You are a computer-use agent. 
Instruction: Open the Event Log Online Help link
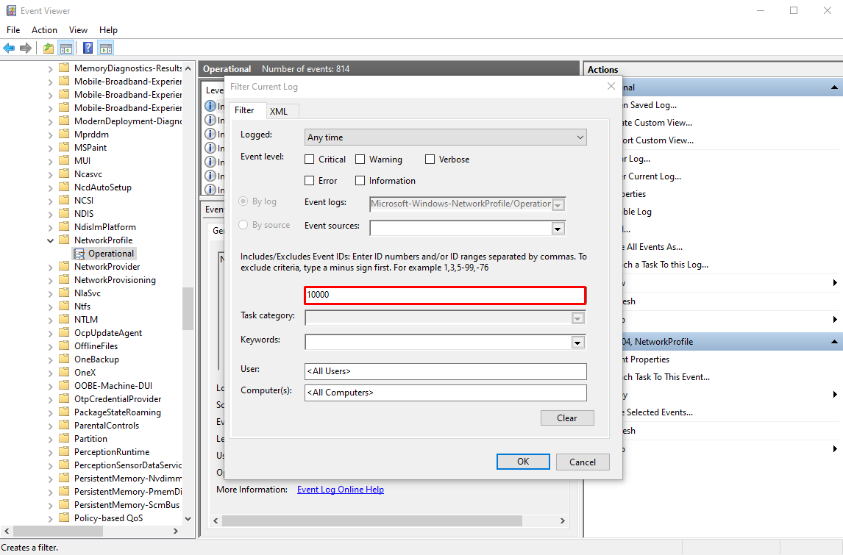[x=340, y=489]
